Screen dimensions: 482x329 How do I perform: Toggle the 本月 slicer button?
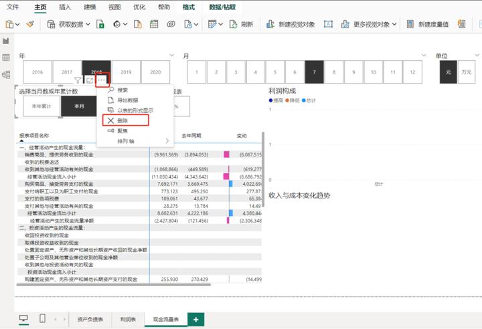point(79,106)
